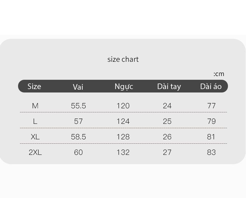This screenshot has width=246, height=198.
Task: Select the L size row label
Action: click(35, 121)
